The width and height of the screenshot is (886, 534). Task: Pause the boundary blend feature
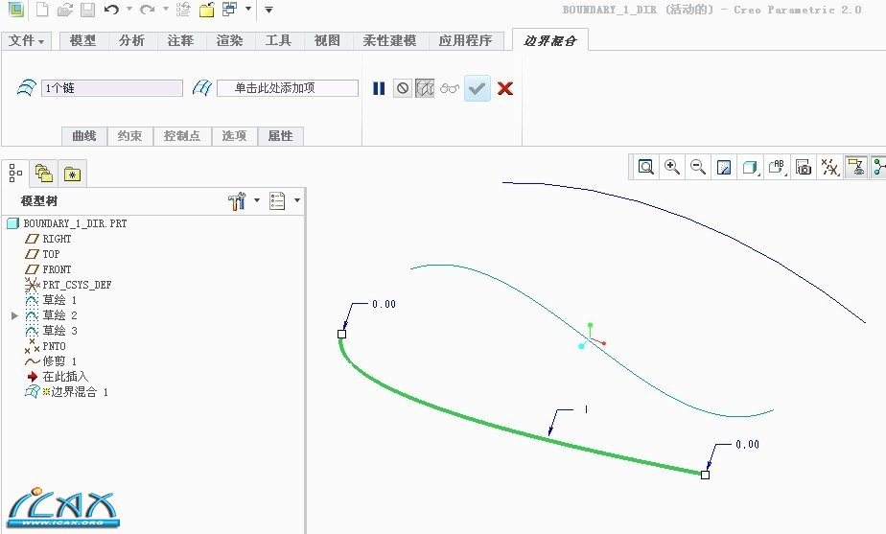pos(379,88)
